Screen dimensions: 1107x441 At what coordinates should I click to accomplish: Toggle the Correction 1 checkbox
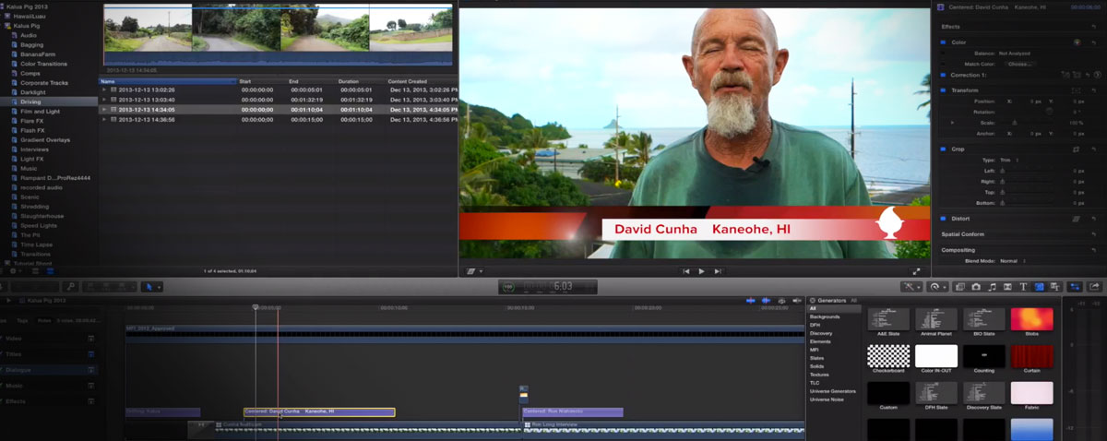coord(943,75)
